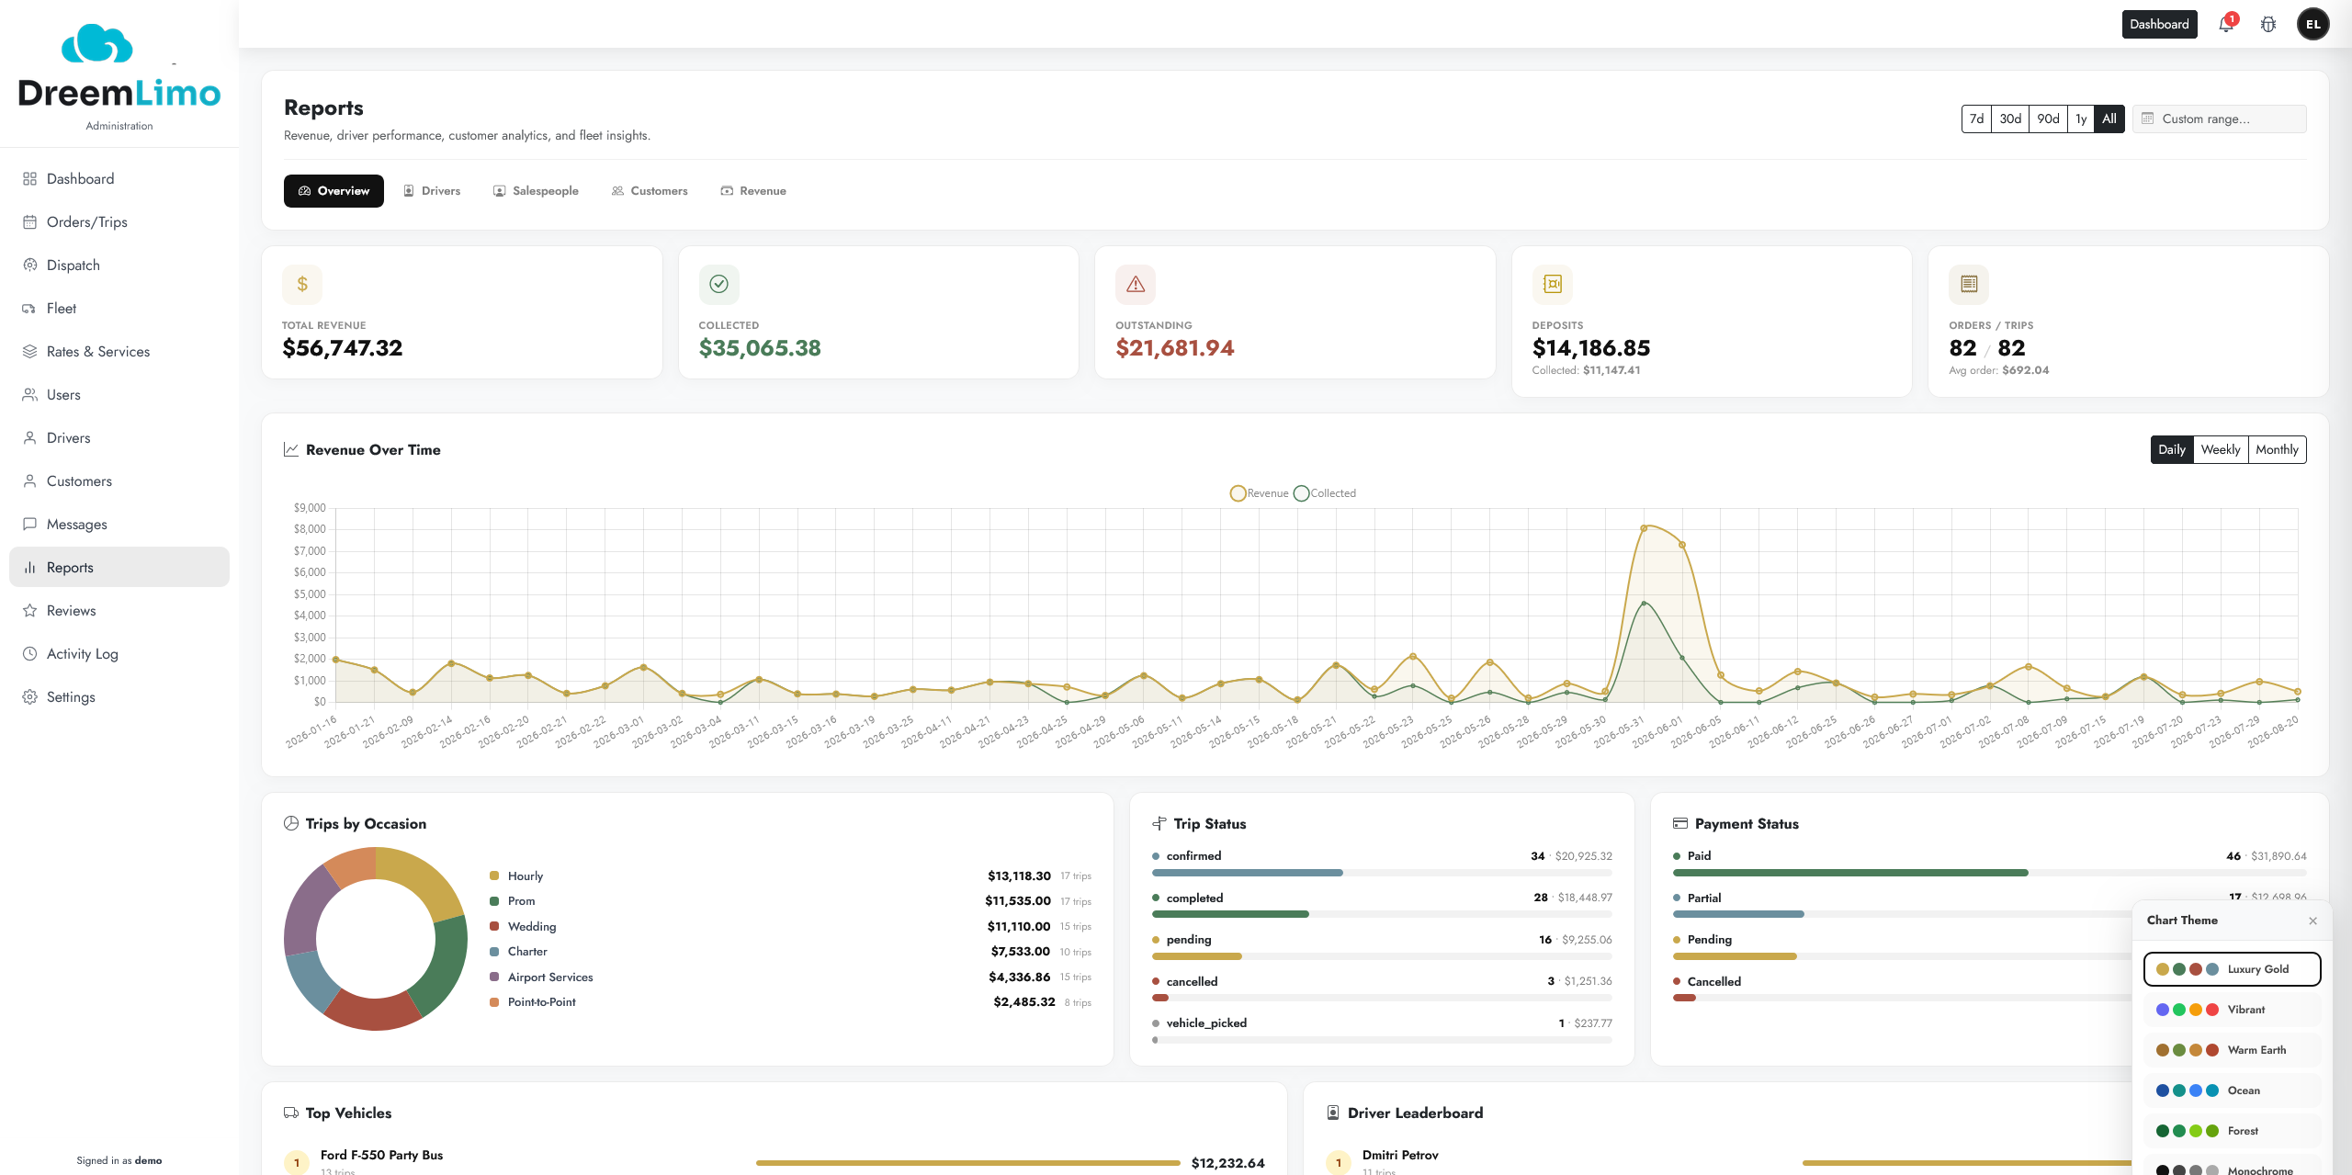The width and height of the screenshot is (2352, 1175).
Task: Open Dashboard in the sidebar
Action: click(119, 178)
